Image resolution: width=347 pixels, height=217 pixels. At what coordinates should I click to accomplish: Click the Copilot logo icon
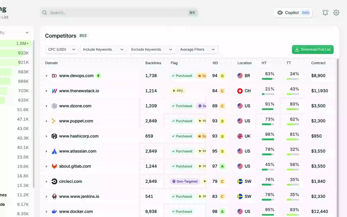[x=280, y=12]
